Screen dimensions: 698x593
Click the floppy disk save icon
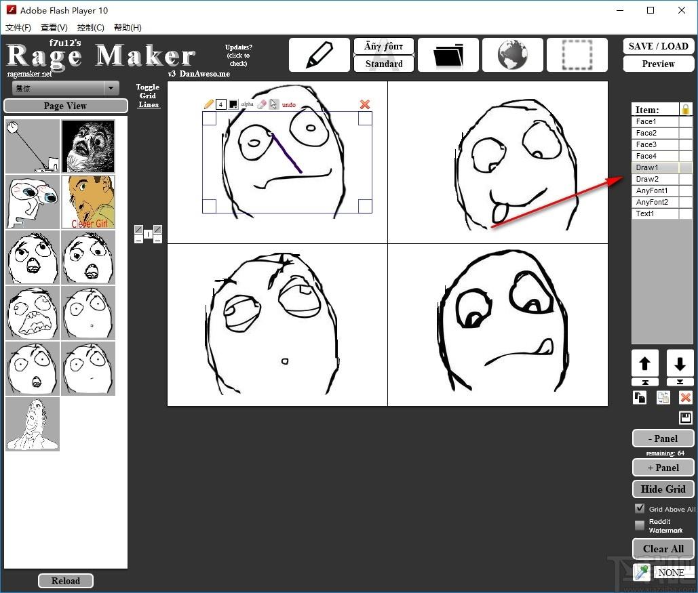pos(686,417)
